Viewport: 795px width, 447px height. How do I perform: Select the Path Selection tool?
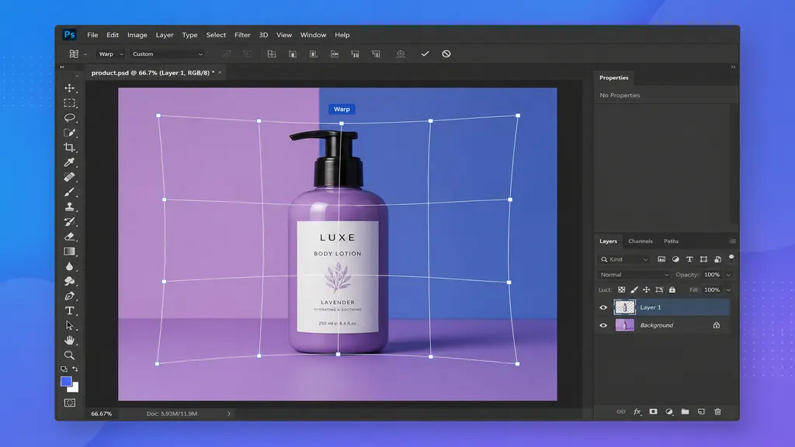click(x=69, y=325)
